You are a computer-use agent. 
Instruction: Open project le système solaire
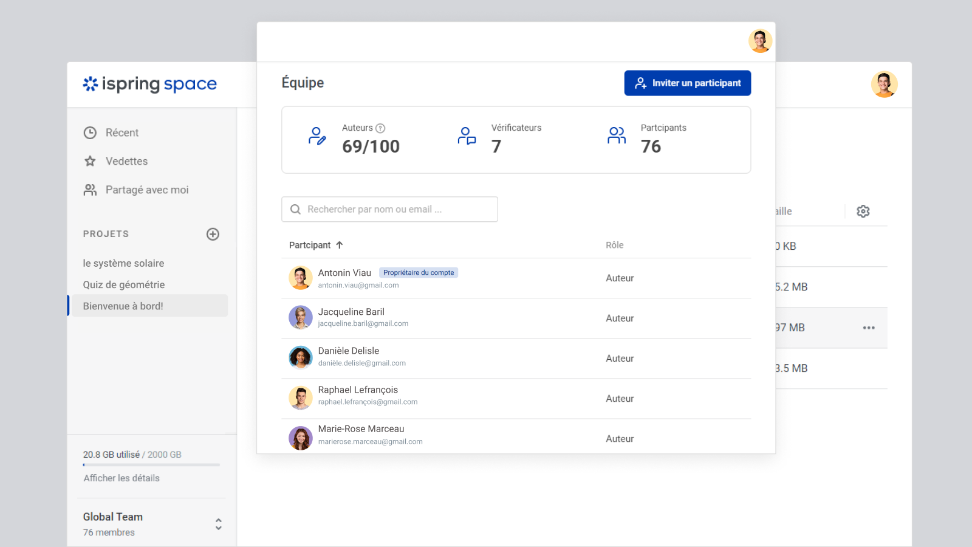pos(123,263)
